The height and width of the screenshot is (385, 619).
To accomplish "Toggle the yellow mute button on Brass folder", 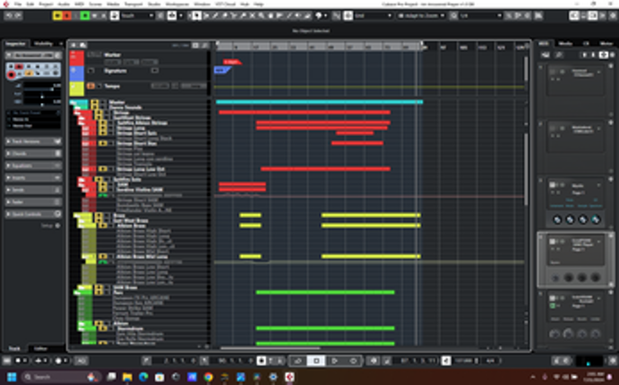I will point(98,216).
